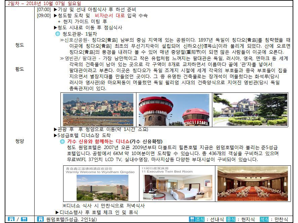Click the header 2일차 – 2018년 10월 07일 일요일
Image resolution: width=298 pixels, height=223 pixels.
click(x=44, y=3)
